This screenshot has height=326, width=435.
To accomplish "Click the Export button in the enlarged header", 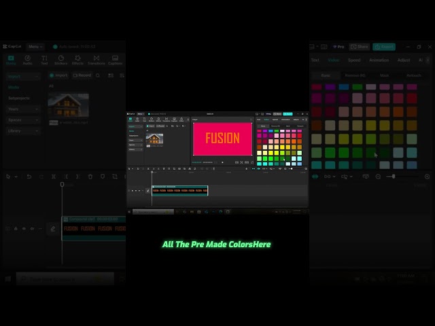I will pos(384,47).
